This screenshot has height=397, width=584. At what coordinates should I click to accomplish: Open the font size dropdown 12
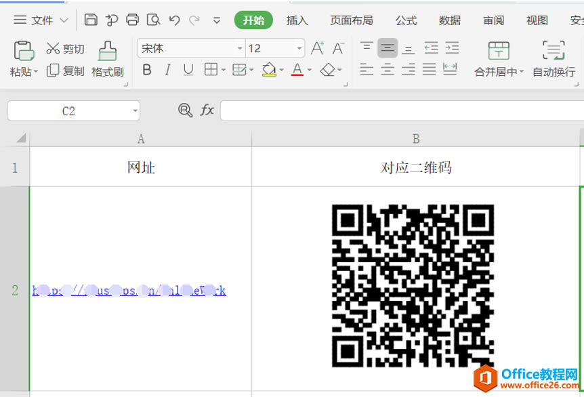tap(299, 48)
